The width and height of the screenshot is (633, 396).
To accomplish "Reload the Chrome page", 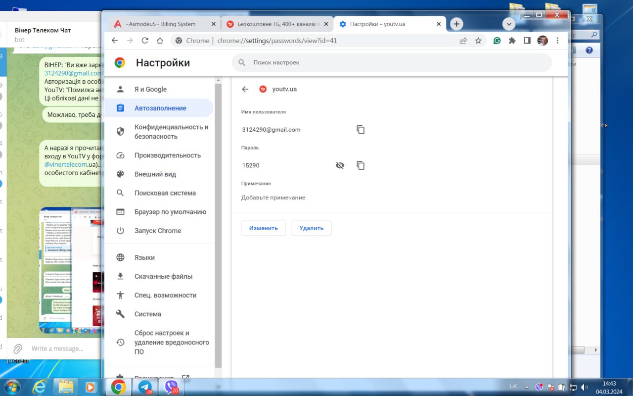I will [144, 41].
